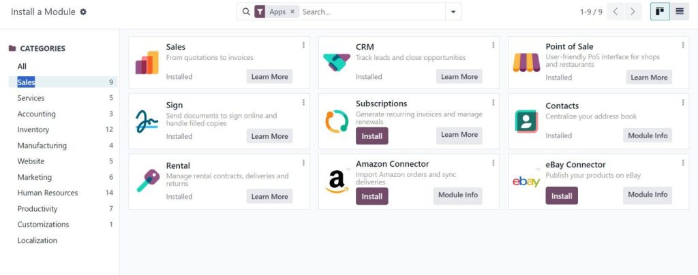Click the Amazon Connector logo

point(336,181)
